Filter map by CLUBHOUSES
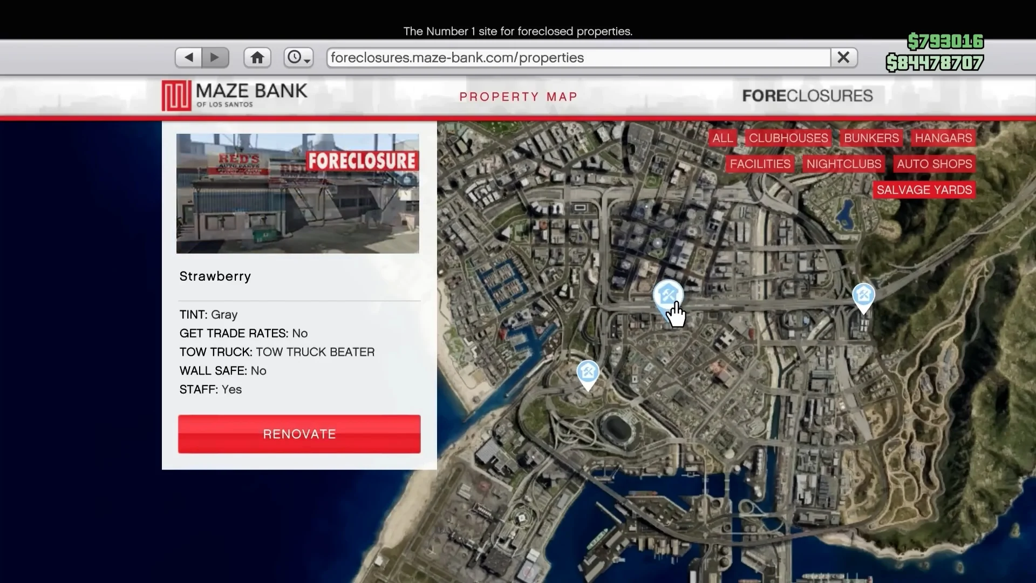The height and width of the screenshot is (583, 1036). 788,138
